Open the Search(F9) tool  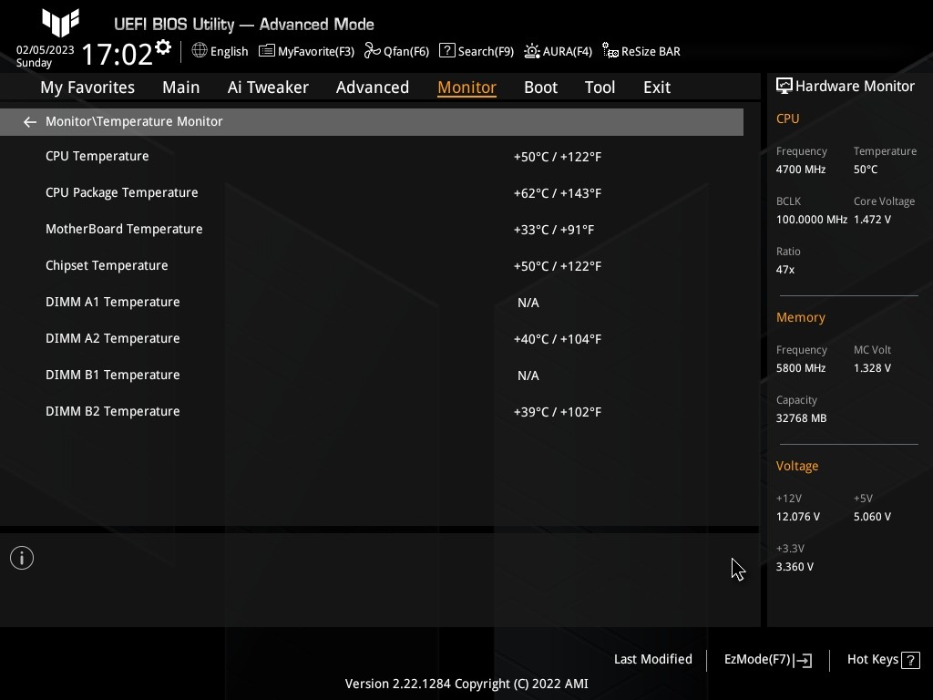476,52
